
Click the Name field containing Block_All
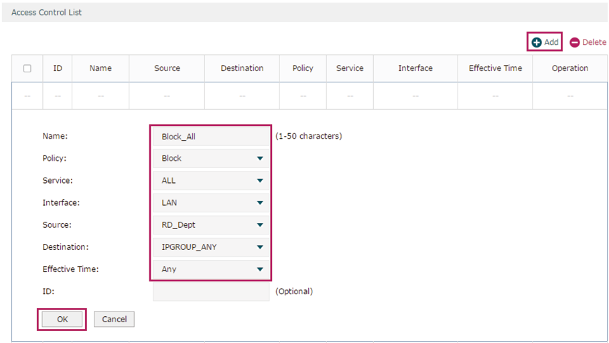pyautogui.click(x=211, y=137)
